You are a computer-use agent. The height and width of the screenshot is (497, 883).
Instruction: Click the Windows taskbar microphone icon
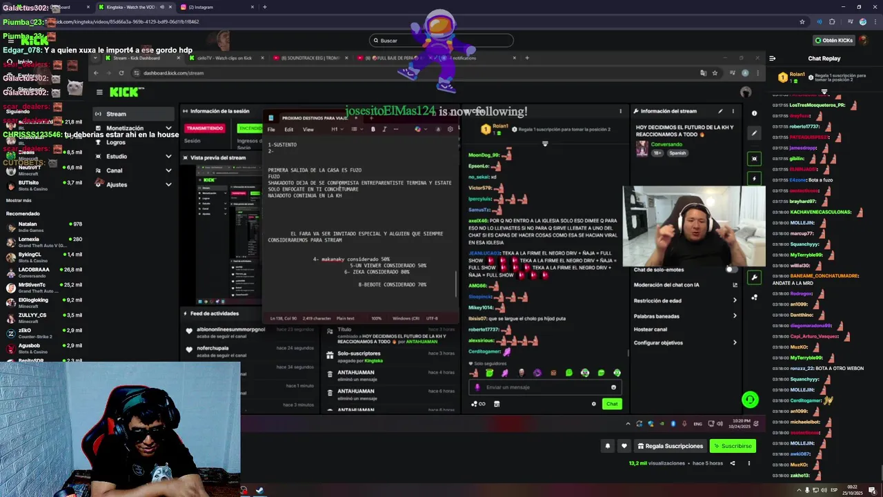click(x=808, y=490)
